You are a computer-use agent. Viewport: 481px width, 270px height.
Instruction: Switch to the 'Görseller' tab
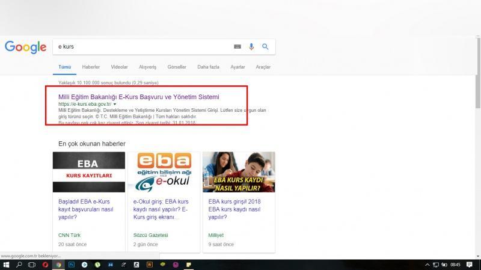(x=177, y=67)
